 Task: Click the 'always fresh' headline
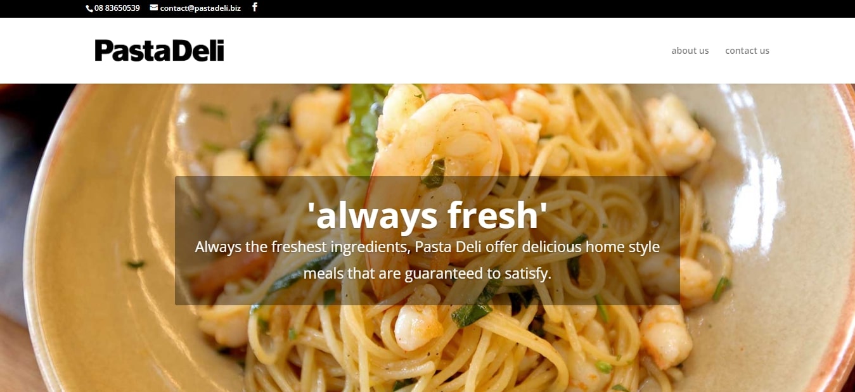427,215
